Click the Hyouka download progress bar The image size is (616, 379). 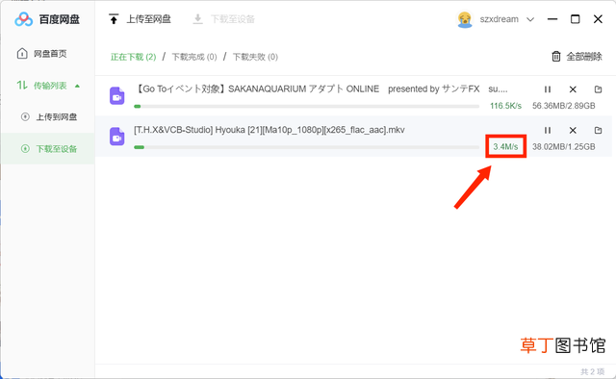[306, 147]
